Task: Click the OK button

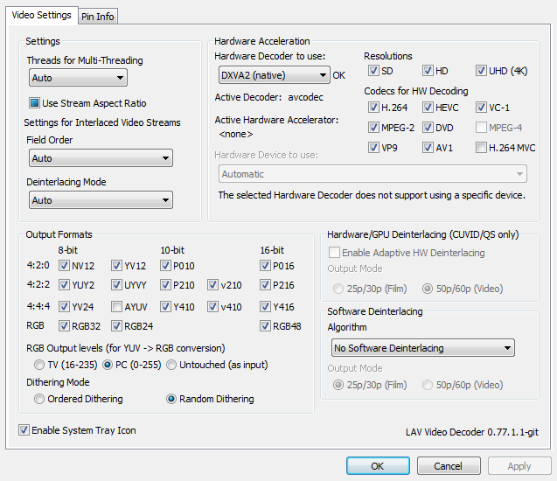Action: (377, 466)
